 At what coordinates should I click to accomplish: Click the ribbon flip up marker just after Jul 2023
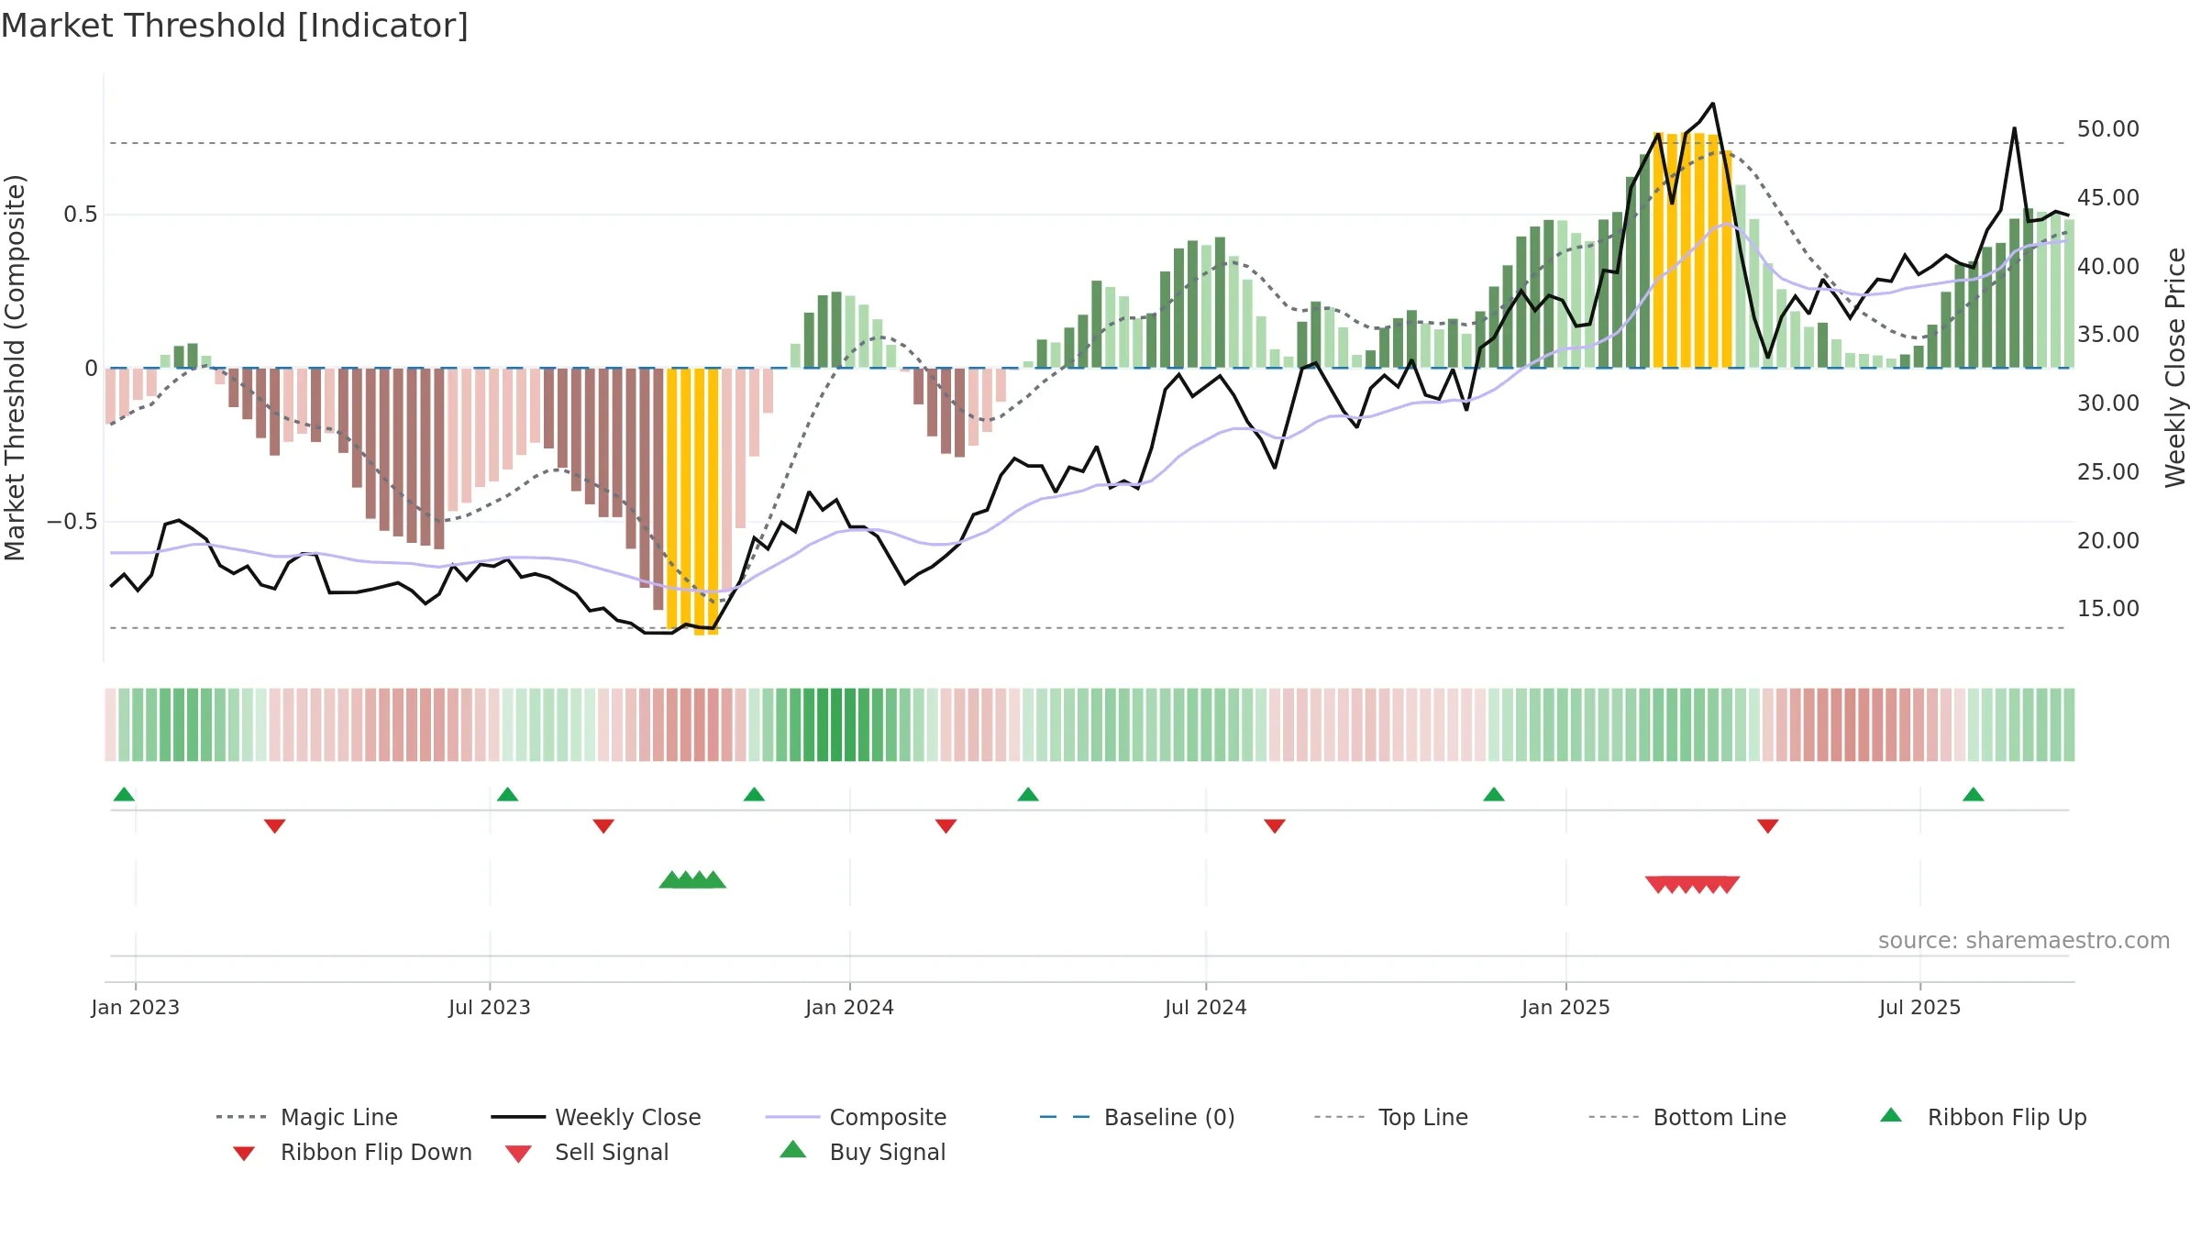tap(507, 794)
